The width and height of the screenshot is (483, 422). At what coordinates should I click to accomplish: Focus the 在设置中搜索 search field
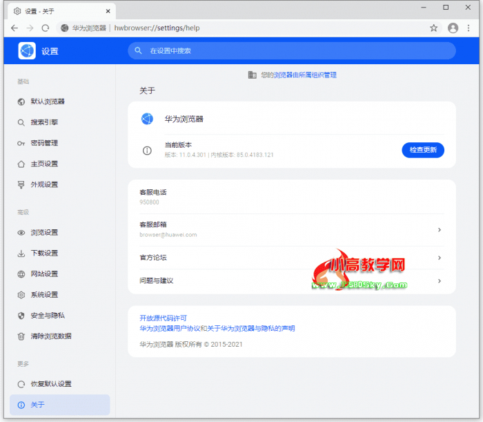[x=292, y=50]
